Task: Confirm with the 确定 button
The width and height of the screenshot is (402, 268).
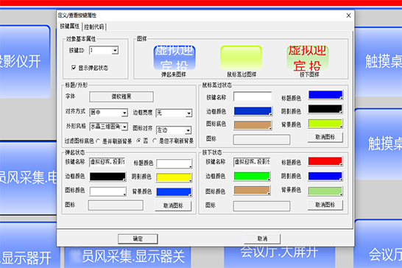Action: tap(138, 239)
